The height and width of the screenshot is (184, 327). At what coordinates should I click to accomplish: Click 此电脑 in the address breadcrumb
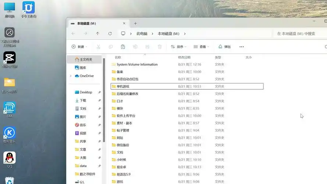pos(142,33)
